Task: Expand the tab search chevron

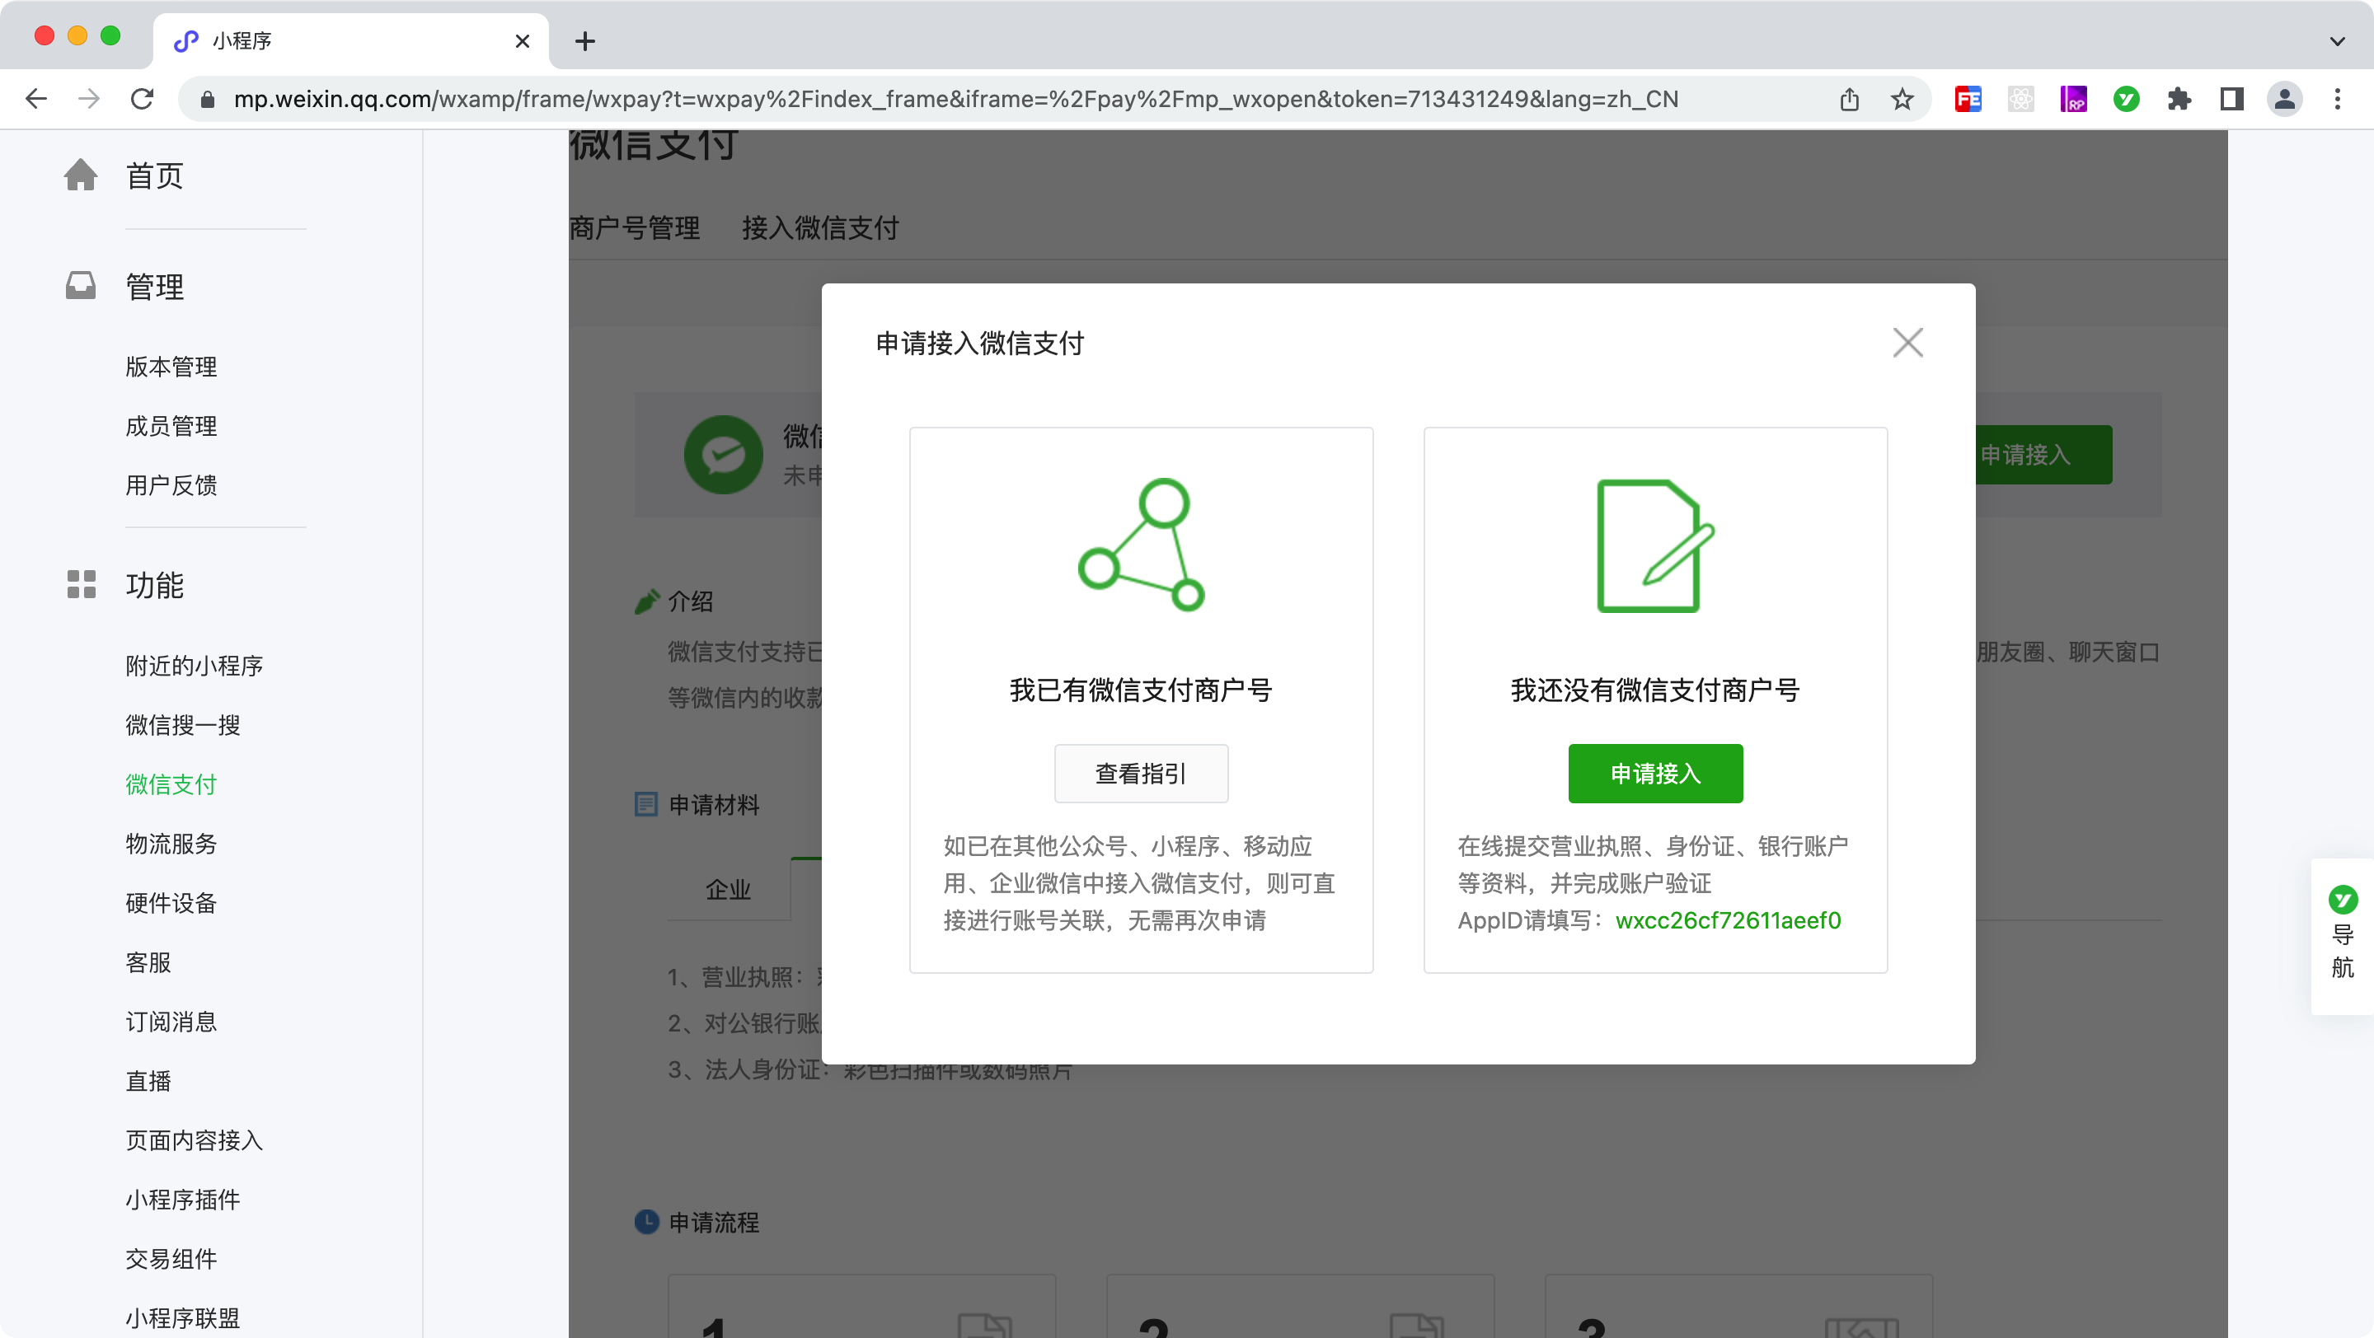Action: pos(2337,41)
